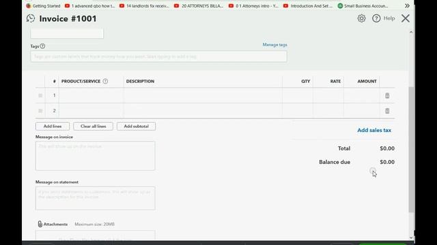437x245 pixels.
Task: Grab the drag handle for line 2
Action: 40,111
